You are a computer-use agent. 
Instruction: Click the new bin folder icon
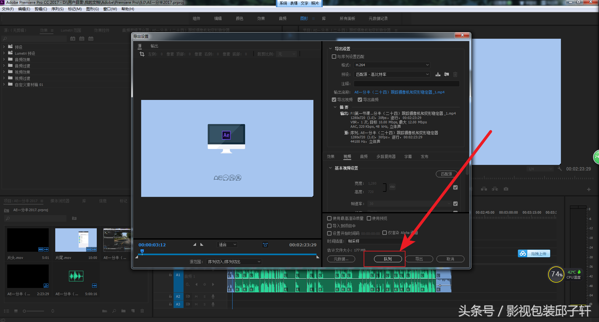[124, 311]
